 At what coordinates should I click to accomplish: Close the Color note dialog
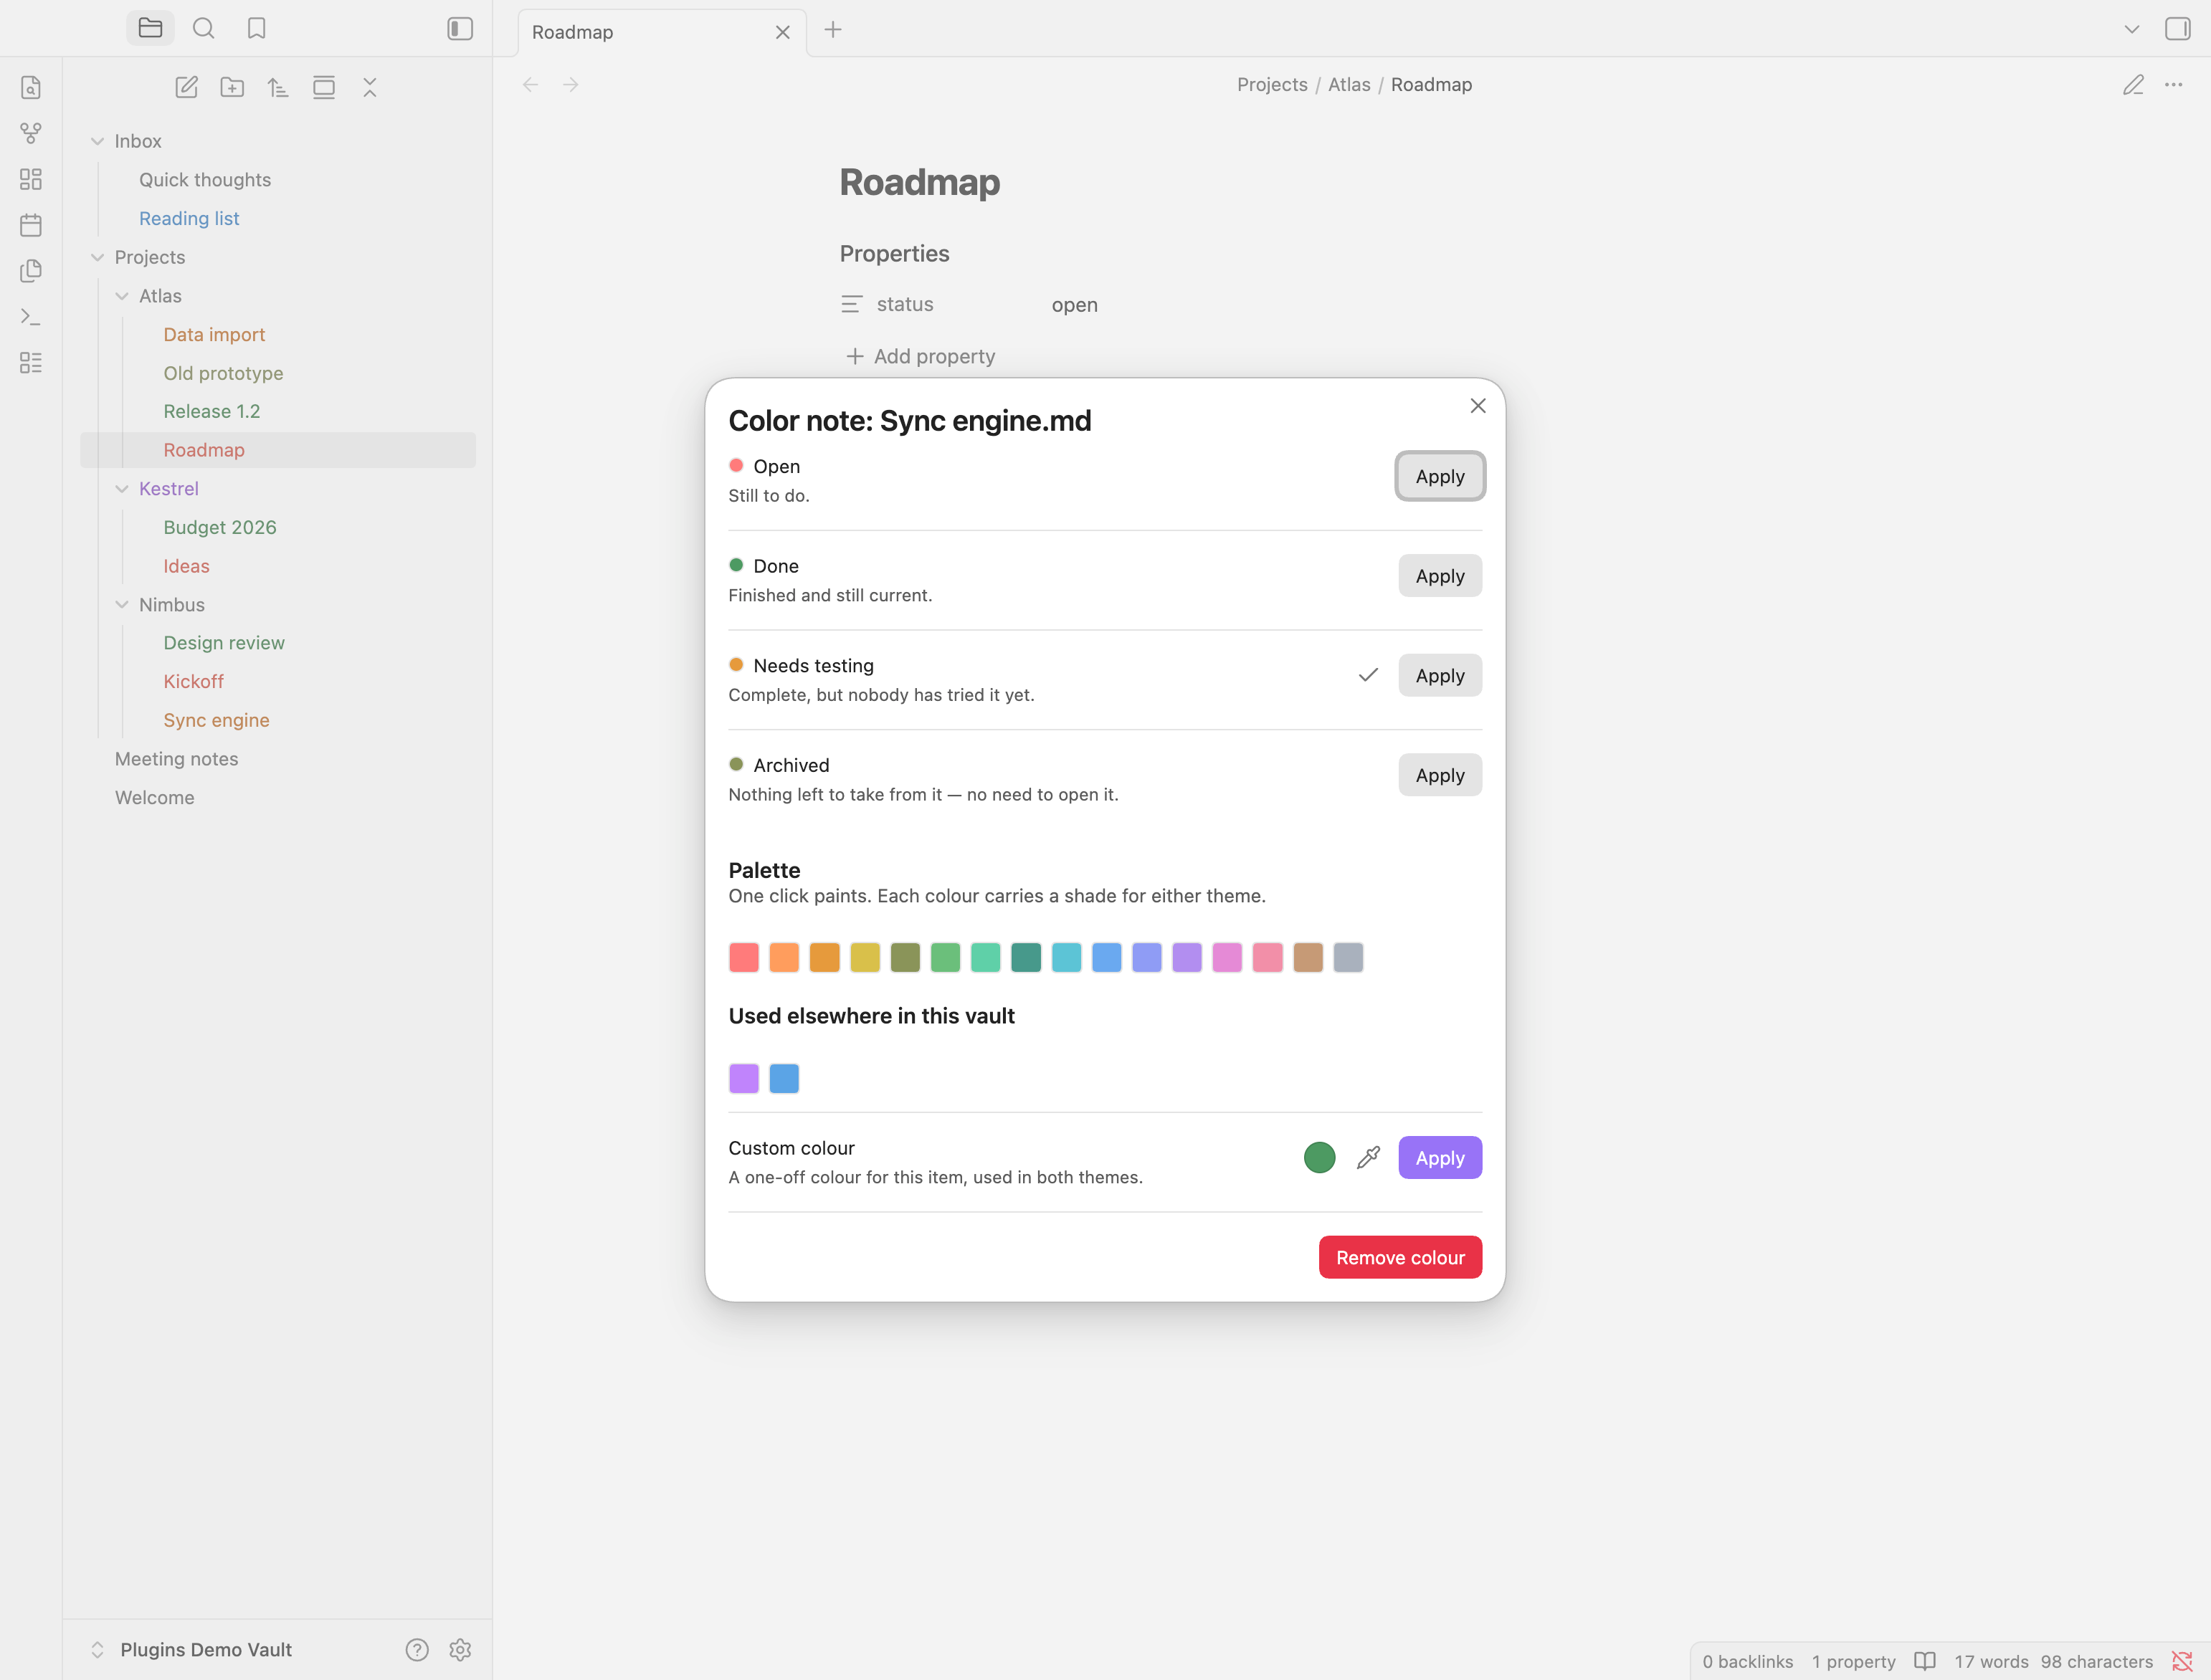pyautogui.click(x=1478, y=405)
